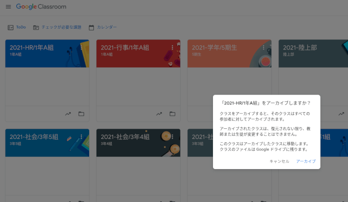Open three-dot menu on 2021-学年/5期生 card
Screen dimensions: 348x202
[264, 47]
